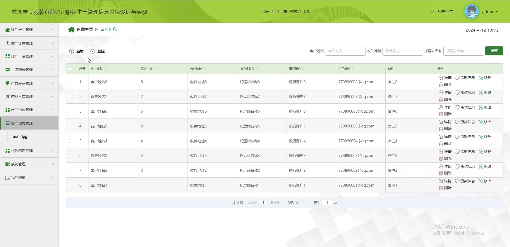
Task: Click 删除 trash icon for row 客户姓名1
Action: [x=441, y=188]
